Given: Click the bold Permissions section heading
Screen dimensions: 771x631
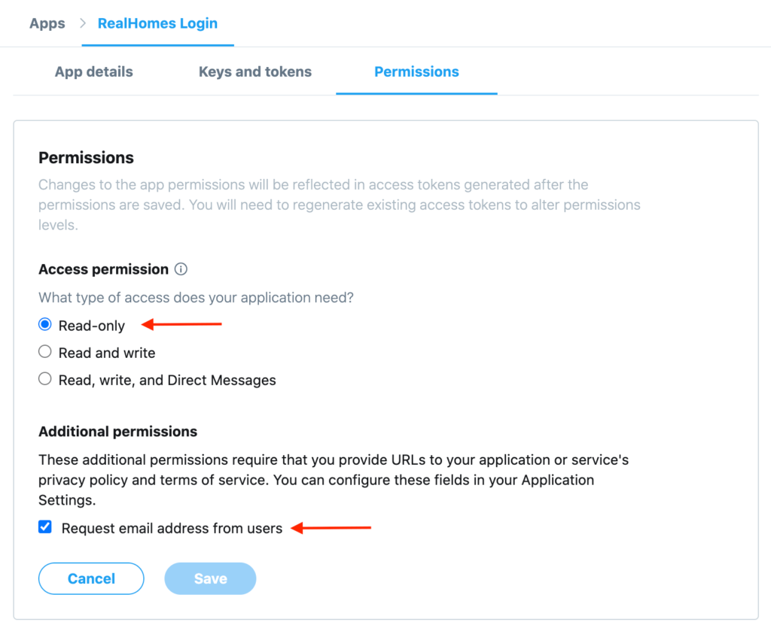Looking at the screenshot, I should tap(86, 158).
